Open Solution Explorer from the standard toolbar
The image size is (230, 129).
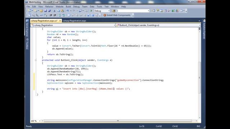[x=153, y=11]
